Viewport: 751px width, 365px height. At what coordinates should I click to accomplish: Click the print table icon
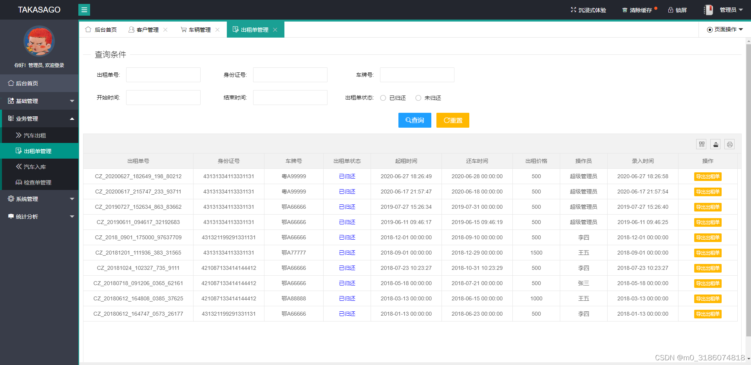point(729,145)
